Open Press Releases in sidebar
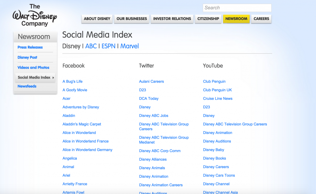Viewport: 316px width, 194px height. [30, 47]
